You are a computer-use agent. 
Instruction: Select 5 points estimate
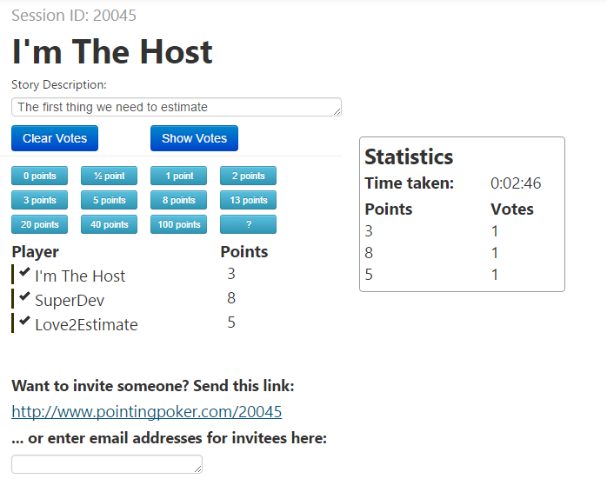109,200
